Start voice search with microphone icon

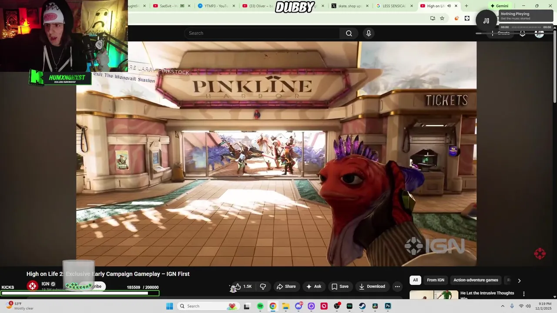pos(369,33)
